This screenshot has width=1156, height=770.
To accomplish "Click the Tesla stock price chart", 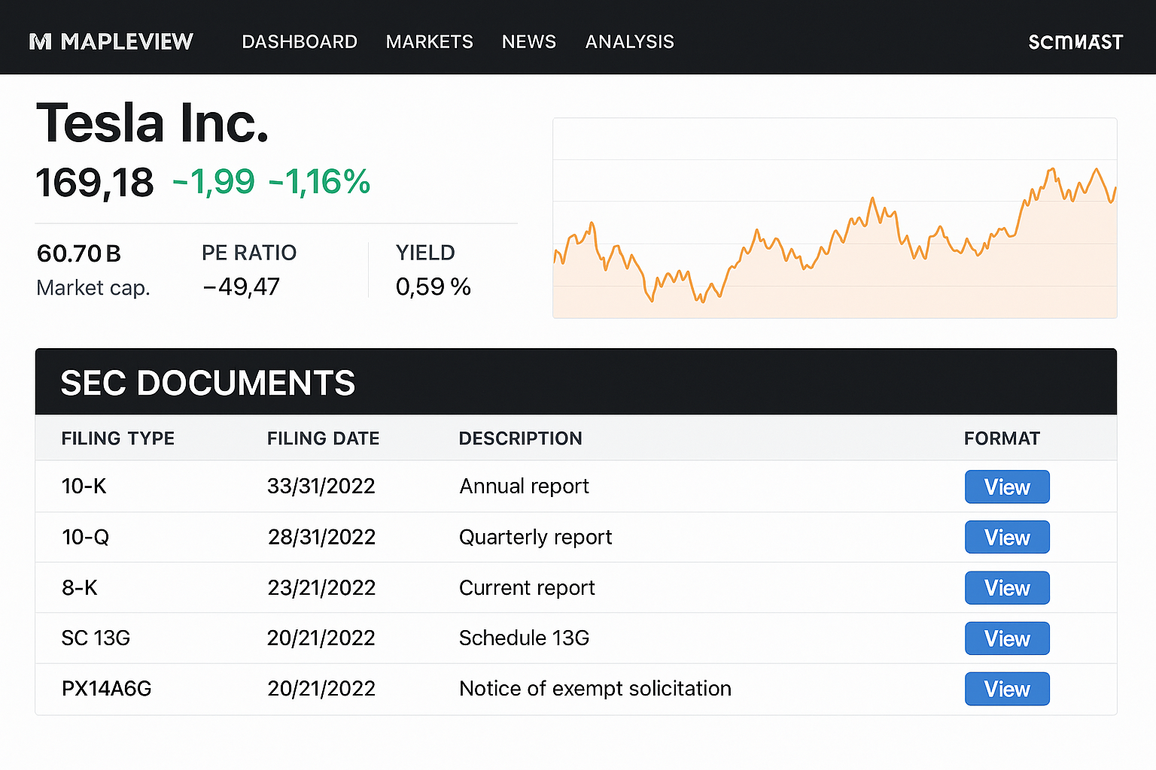I will [x=835, y=218].
